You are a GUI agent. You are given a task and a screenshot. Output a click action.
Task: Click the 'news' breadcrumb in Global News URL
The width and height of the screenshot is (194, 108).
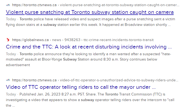[x=57, y=40]
